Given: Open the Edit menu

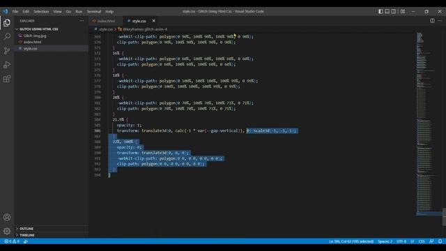Looking at the screenshot, I should 26,11.
